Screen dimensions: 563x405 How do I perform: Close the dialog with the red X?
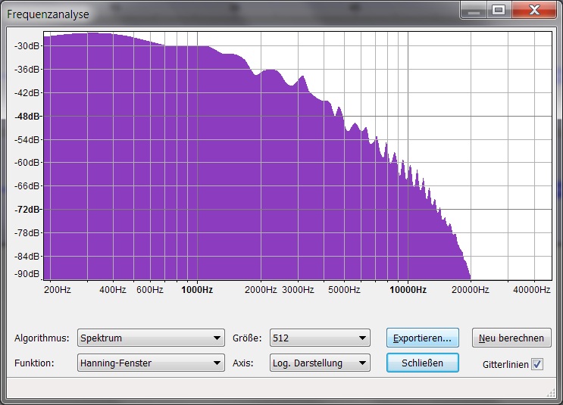click(533, 11)
